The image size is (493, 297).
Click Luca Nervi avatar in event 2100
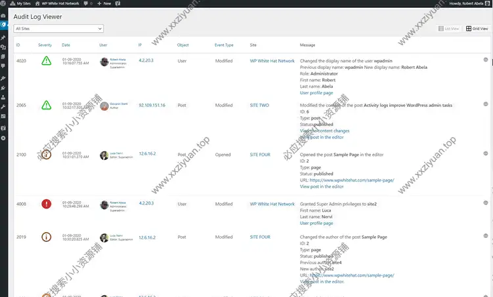click(104, 155)
